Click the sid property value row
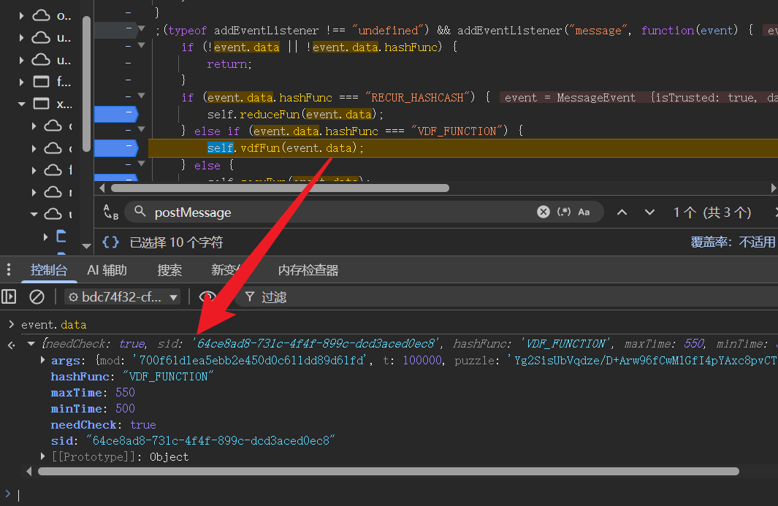778x506 pixels. [193, 440]
